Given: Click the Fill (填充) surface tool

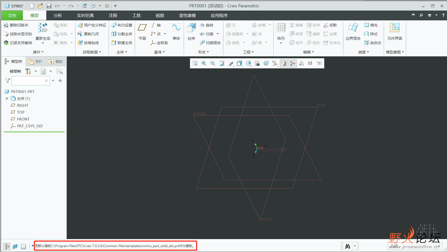Looking at the screenshot, I should (371, 25).
